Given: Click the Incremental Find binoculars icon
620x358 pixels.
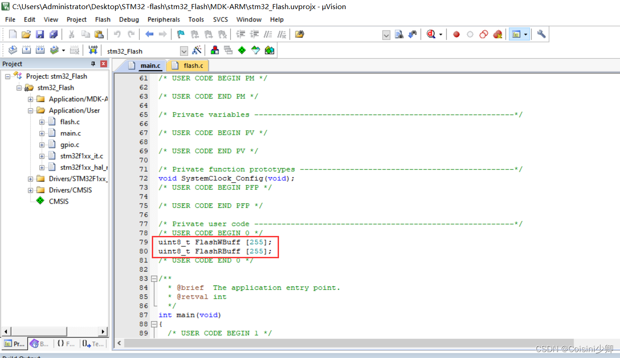Looking at the screenshot, I should (413, 34).
